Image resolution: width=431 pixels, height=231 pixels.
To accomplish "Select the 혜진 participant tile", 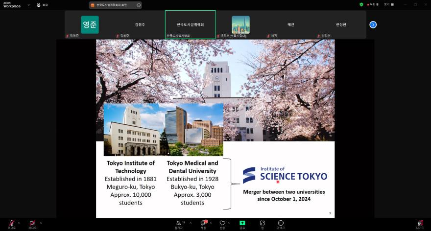I will tap(291, 25).
